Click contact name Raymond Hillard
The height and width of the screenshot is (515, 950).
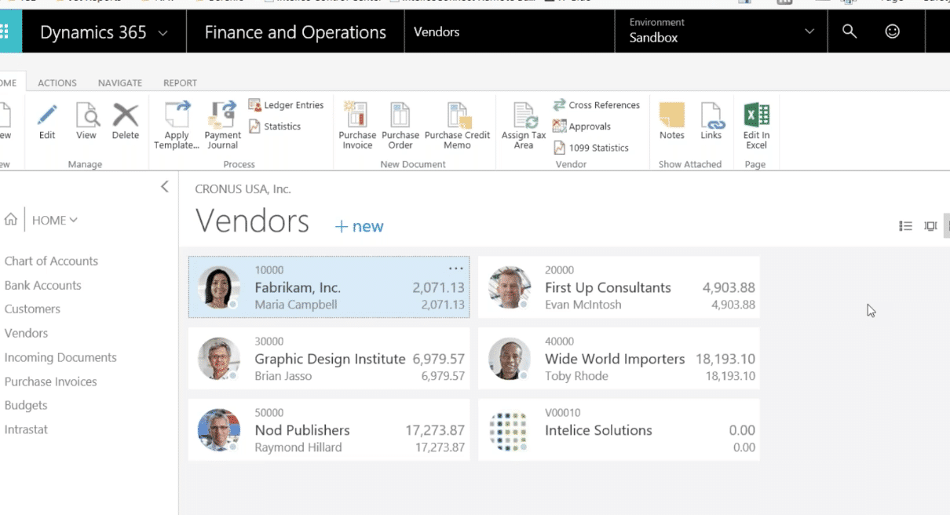[x=298, y=447]
